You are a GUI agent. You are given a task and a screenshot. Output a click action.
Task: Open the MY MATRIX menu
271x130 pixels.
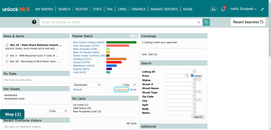44,9
